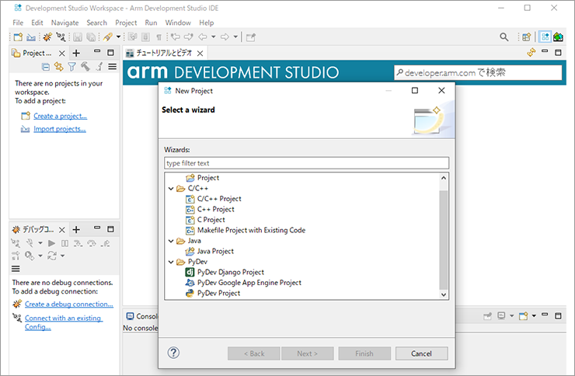
Task: Click the help question mark in New Project dialog
Action: (173, 353)
